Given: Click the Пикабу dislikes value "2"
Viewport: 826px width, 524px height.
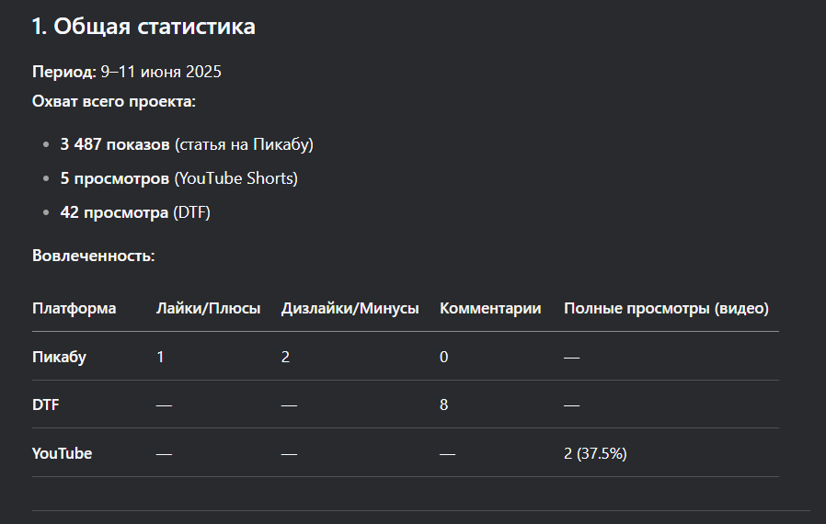Looking at the screenshot, I should (x=285, y=357).
